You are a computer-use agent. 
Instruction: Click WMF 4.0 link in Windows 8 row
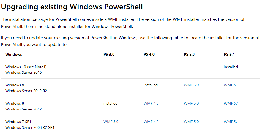[x=151, y=103]
